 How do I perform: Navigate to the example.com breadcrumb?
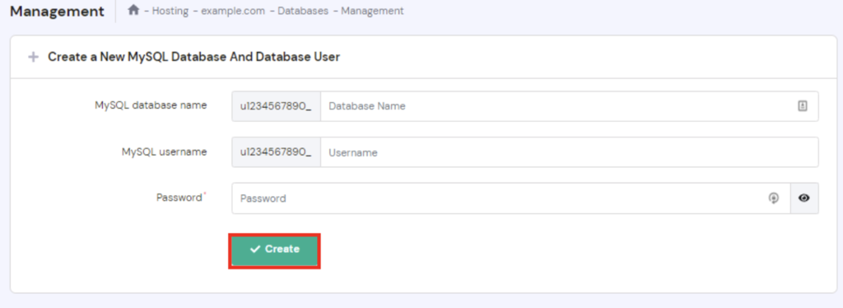click(x=233, y=11)
